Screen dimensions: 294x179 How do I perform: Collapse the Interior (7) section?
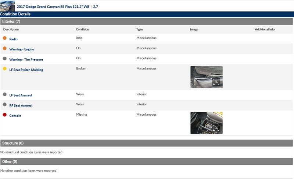point(11,22)
